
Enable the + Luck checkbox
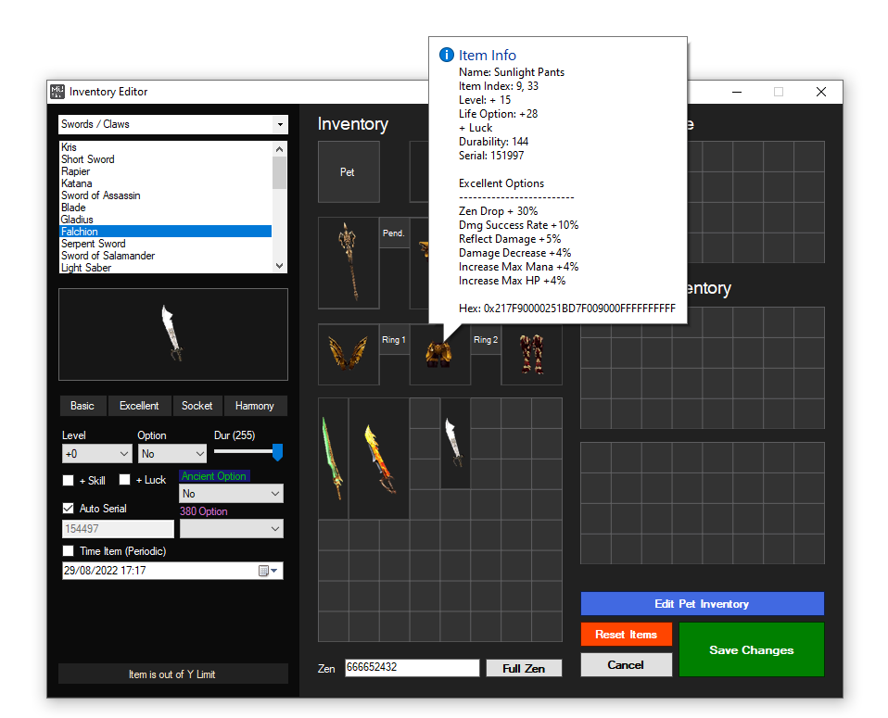124,480
